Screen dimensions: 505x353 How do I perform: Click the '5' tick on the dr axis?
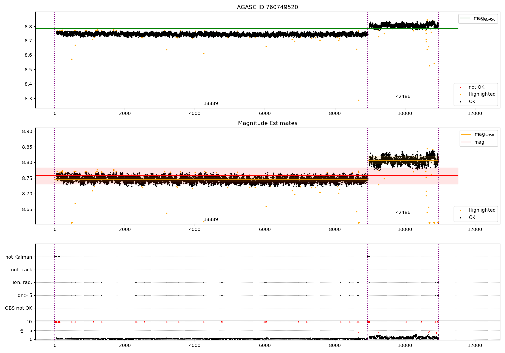tap(31, 331)
